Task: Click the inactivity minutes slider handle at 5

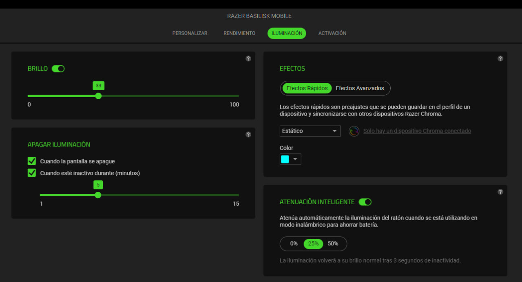Action: [98, 195]
